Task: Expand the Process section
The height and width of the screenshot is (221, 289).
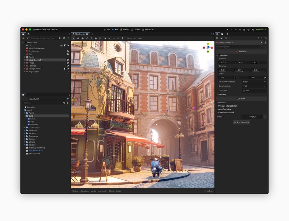Action: coord(222,103)
